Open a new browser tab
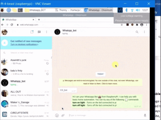This screenshot has width=161, height=120. click(x=39, y=19)
